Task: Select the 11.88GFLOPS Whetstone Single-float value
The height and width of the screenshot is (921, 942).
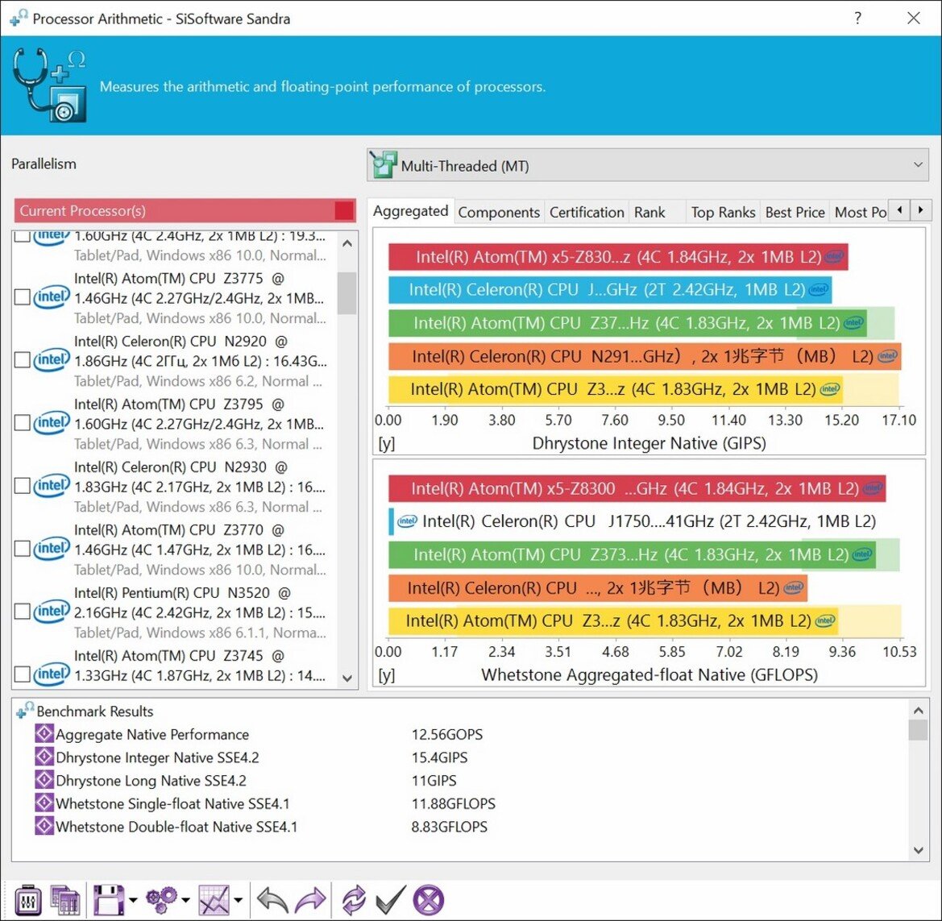Action: pos(454,803)
